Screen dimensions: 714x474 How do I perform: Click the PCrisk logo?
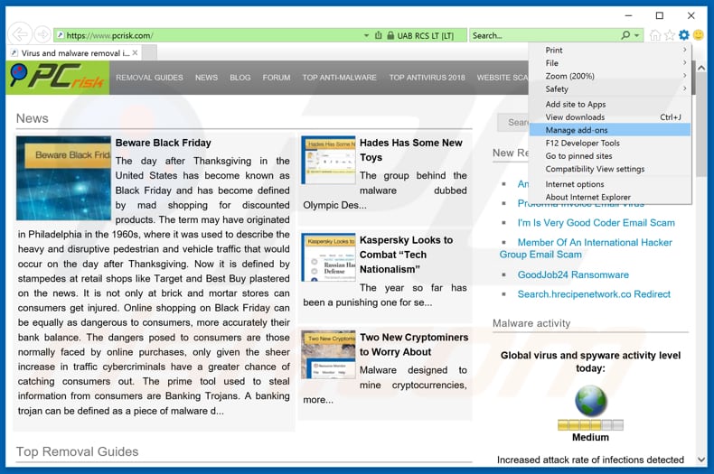(57, 78)
